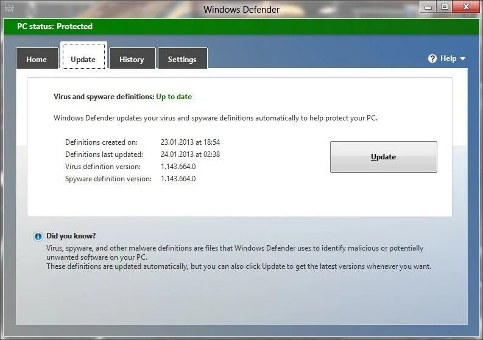Click the 'These definitions are updated automatically' line

pos(239,266)
